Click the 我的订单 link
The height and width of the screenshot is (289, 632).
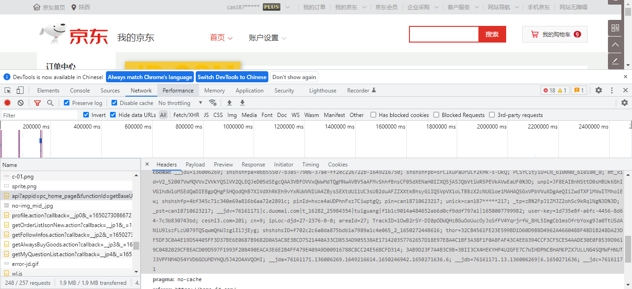tap(314, 7)
